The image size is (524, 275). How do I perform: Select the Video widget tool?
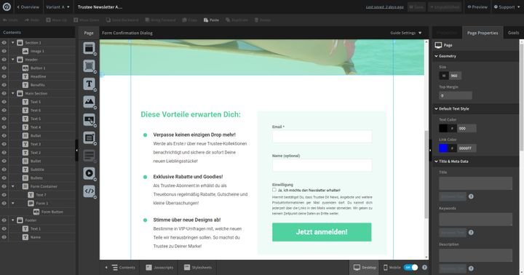[x=89, y=173]
